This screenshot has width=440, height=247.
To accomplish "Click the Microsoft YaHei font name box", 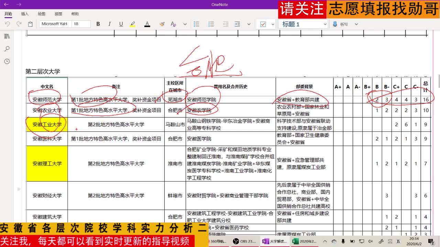I will point(55,24).
